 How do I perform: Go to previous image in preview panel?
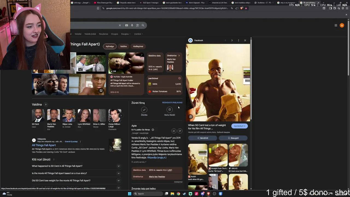click(225, 40)
